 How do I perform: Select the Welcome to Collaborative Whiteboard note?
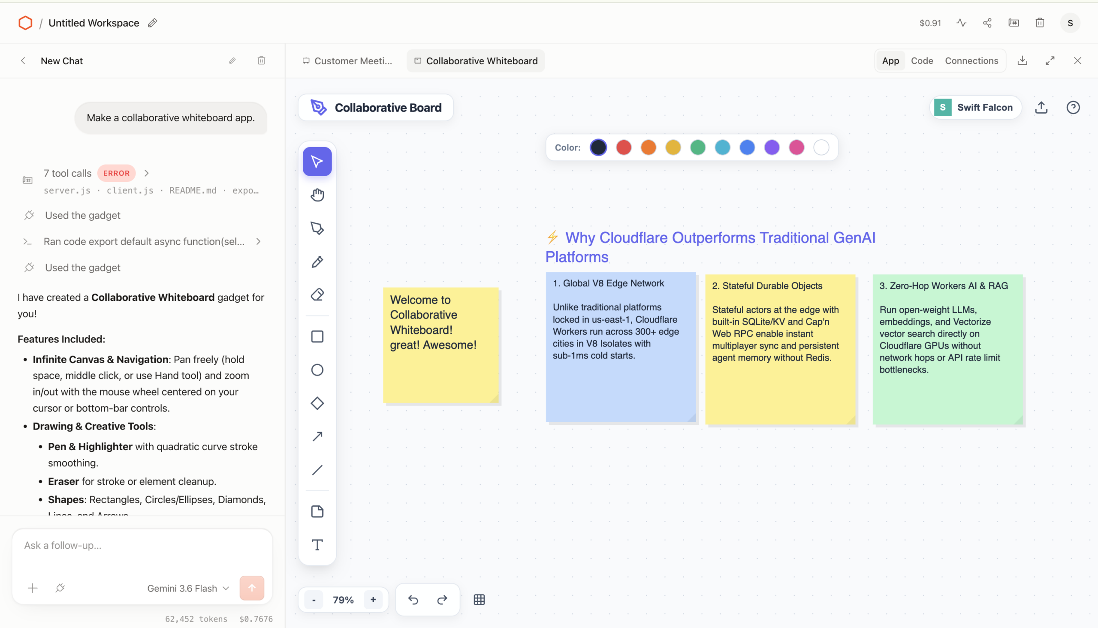[441, 345]
